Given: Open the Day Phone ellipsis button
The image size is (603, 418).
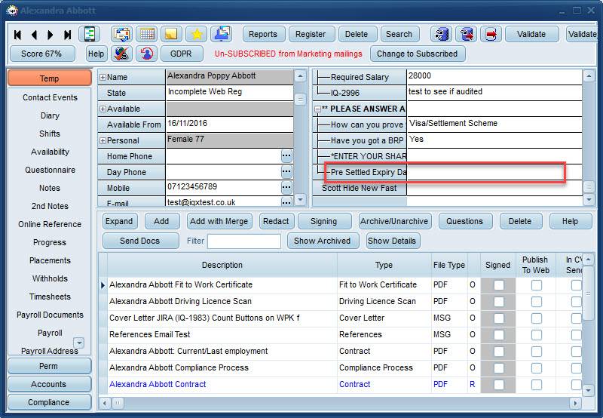Looking at the screenshot, I should coord(286,172).
